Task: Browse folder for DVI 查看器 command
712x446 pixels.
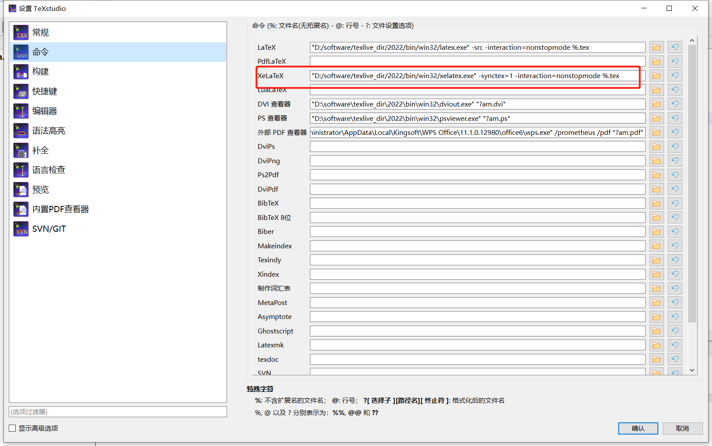Action: point(657,104)
